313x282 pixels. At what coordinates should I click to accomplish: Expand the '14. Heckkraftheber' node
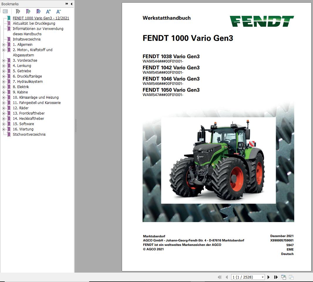click(4, 119)
